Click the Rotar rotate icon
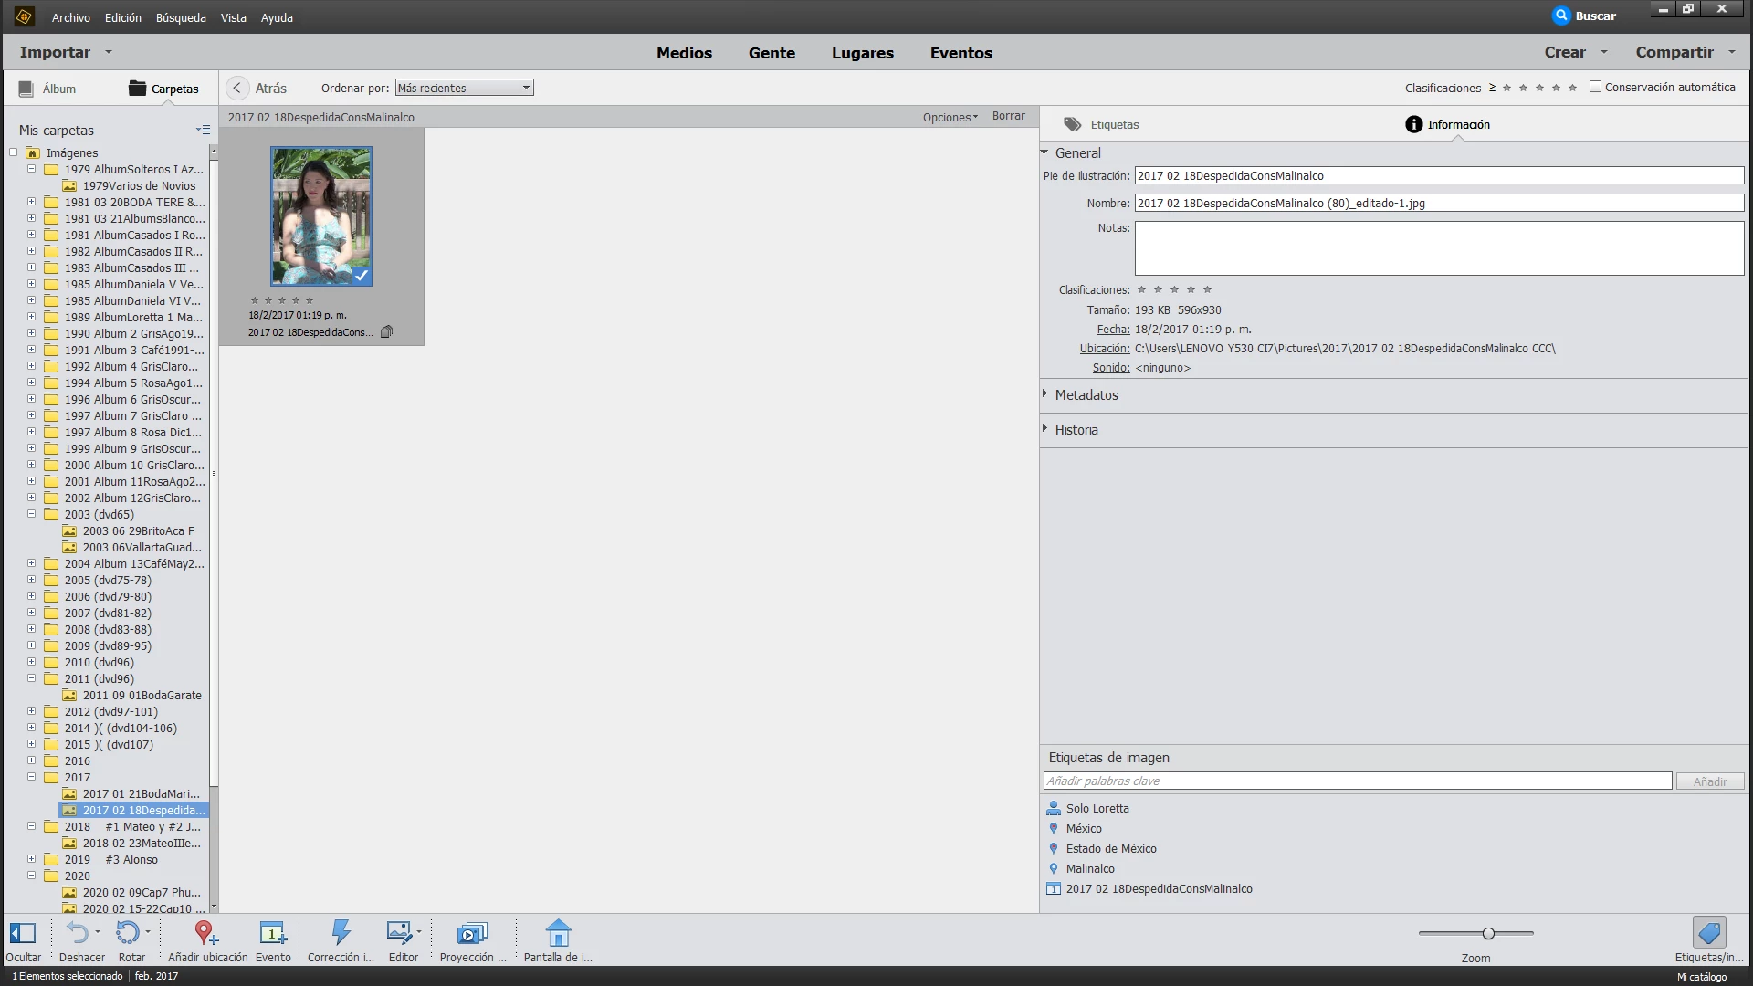This screenshot has width=1753, height=986. (128, 933)
